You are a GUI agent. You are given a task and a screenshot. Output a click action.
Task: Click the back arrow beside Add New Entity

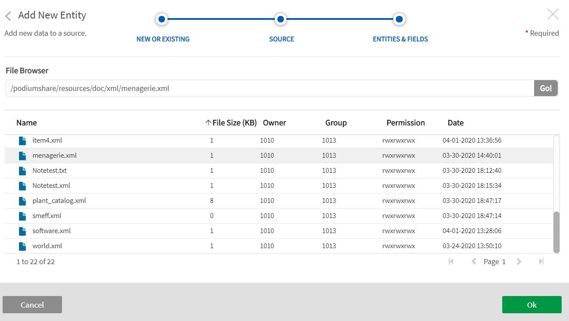pyautogui.click(x=8, y=16)
